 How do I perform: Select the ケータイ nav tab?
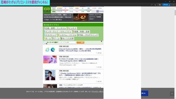94,8
